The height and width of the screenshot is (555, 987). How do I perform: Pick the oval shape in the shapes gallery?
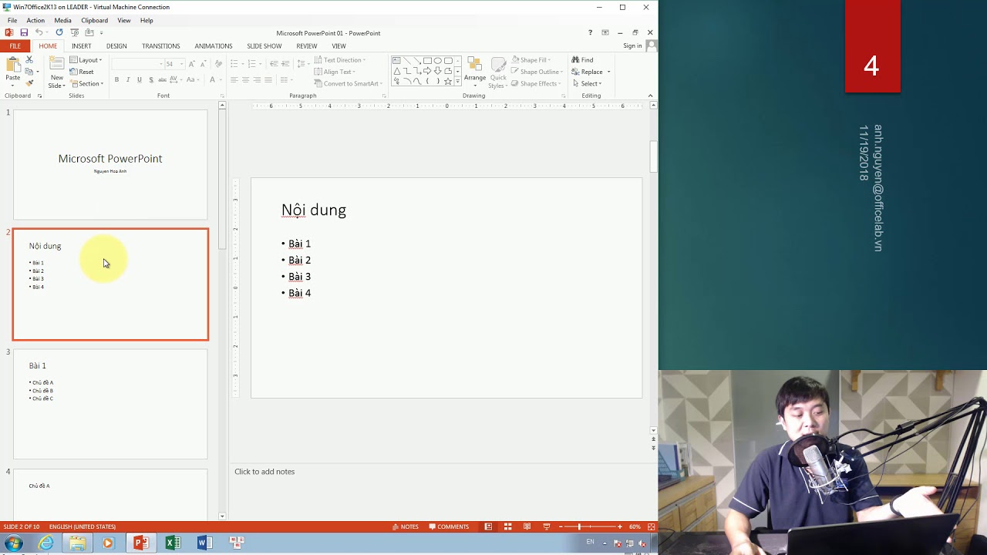click(x=437, y=61)
